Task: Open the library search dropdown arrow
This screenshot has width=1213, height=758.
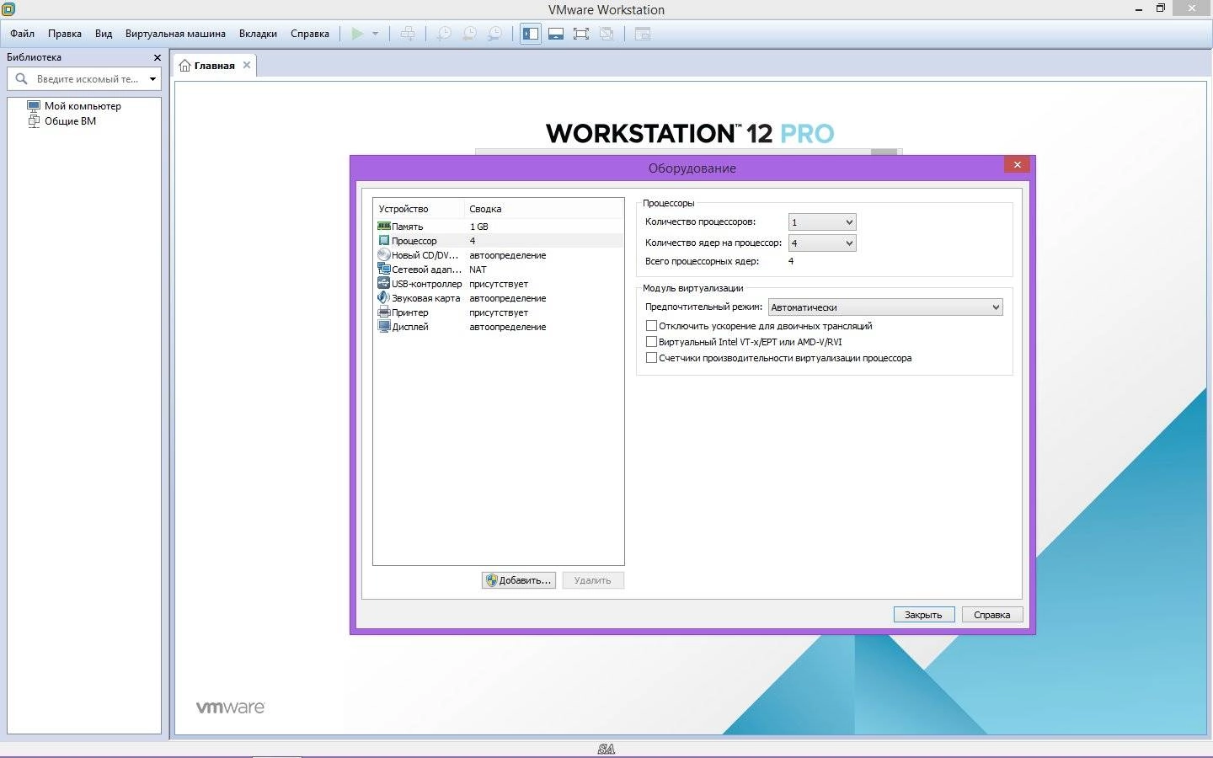Action: [x=152, y=79]
